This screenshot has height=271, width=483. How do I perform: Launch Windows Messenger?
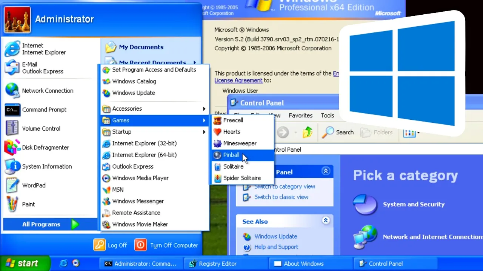click(x=154, y=201)
